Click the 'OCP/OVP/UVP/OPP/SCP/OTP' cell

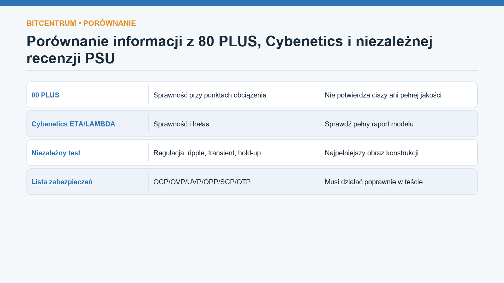click(202, 182)
